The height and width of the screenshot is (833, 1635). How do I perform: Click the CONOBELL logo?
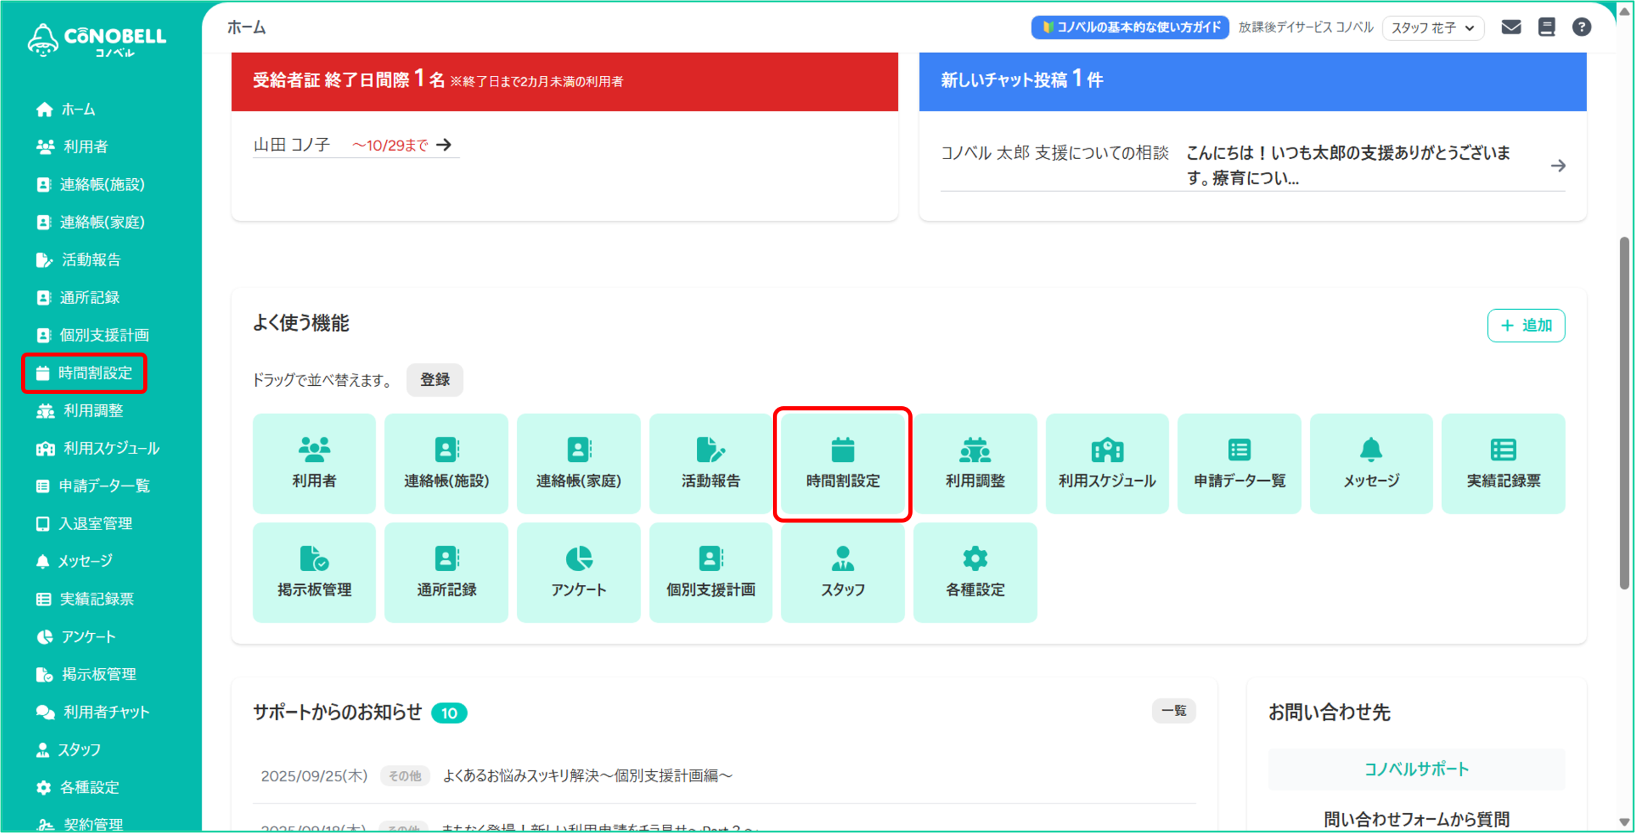[x=97, y=40]
